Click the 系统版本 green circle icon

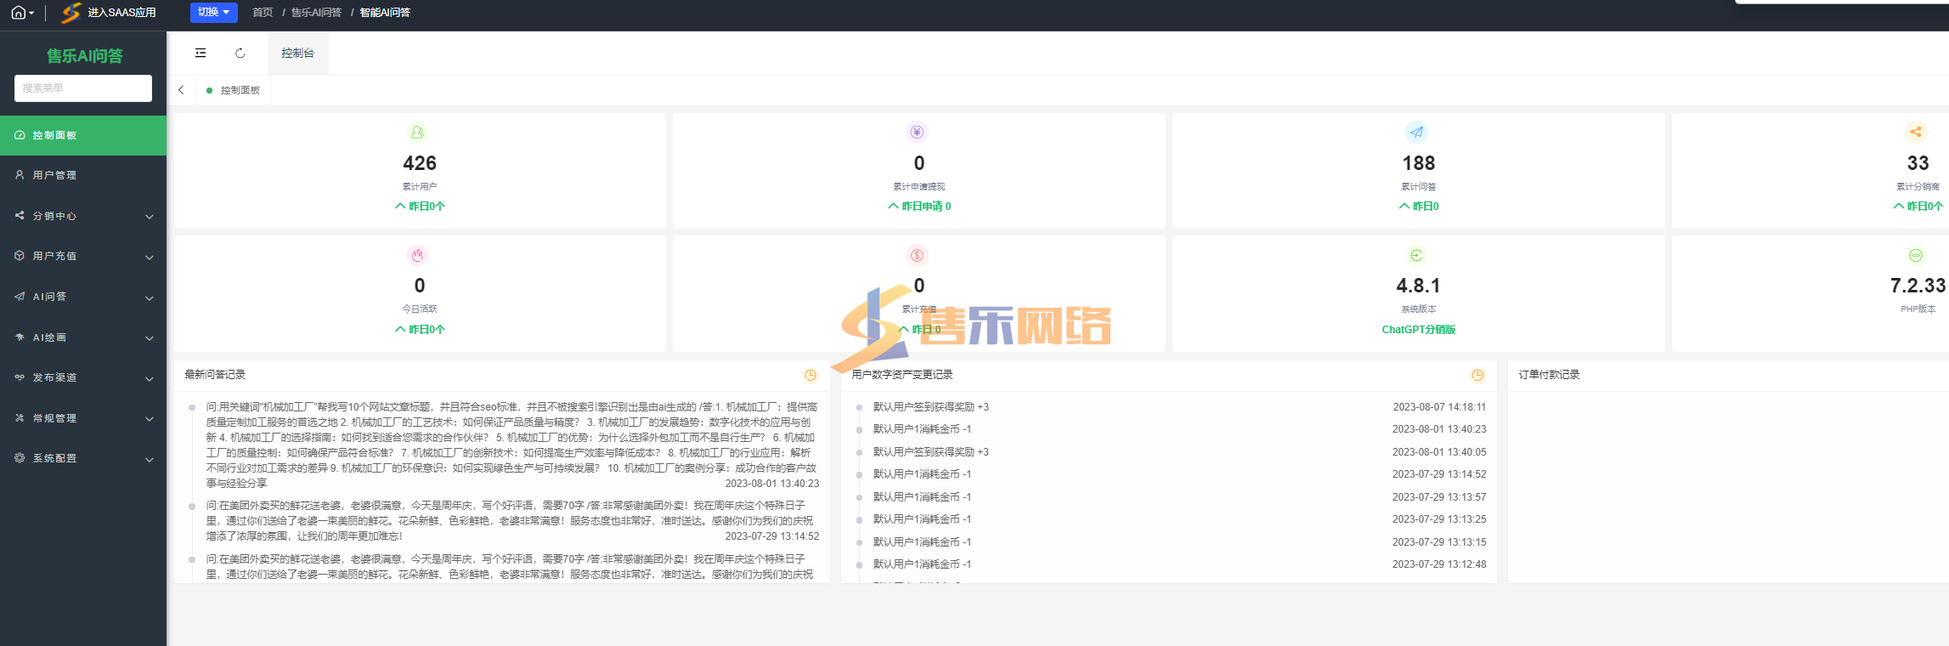coord(1416,255)
